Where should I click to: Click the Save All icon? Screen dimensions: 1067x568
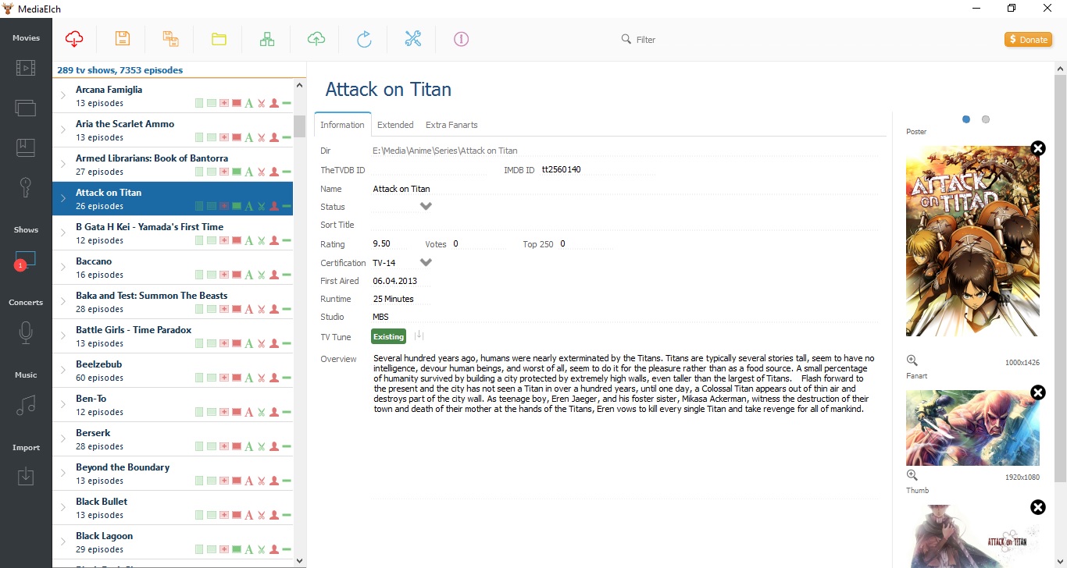point(171,39)
